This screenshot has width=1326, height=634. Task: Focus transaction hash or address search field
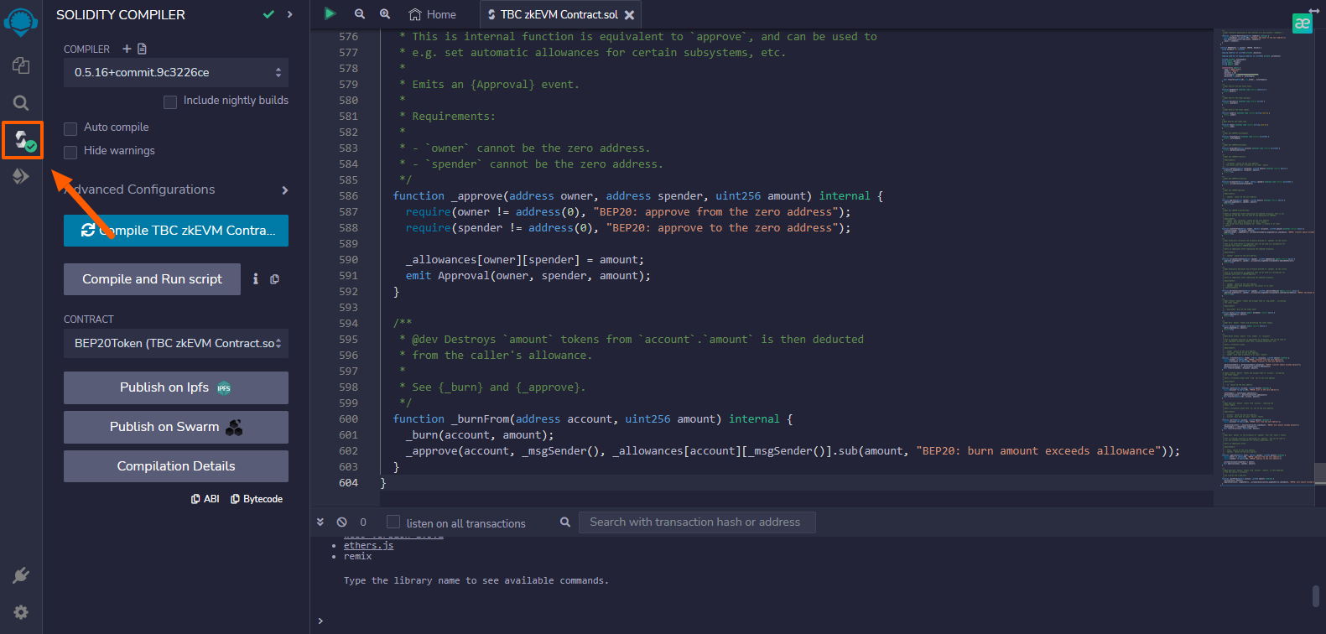coord(697,522)
